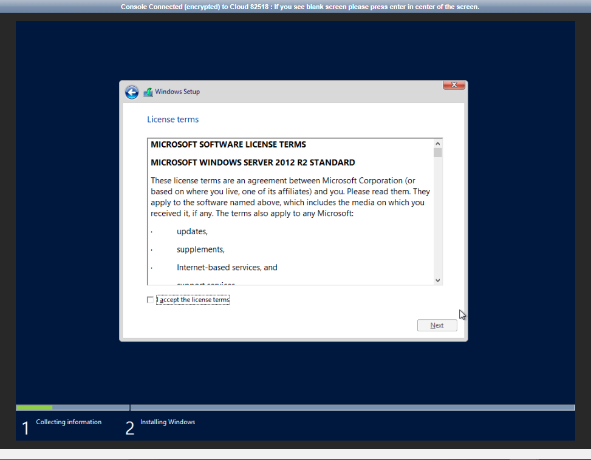591x460 pixels.
Task: Click the 'supplements,' bullet line
Action: point(200,249)
